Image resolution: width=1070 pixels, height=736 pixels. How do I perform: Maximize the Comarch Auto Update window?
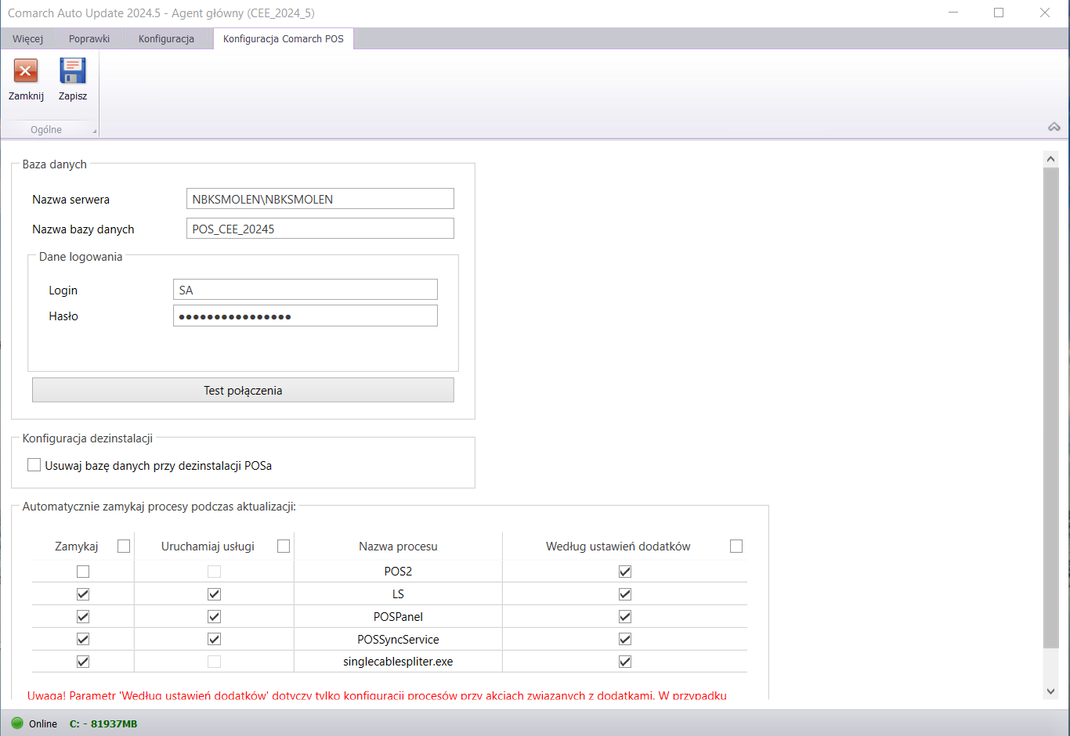tap(999, 13)
